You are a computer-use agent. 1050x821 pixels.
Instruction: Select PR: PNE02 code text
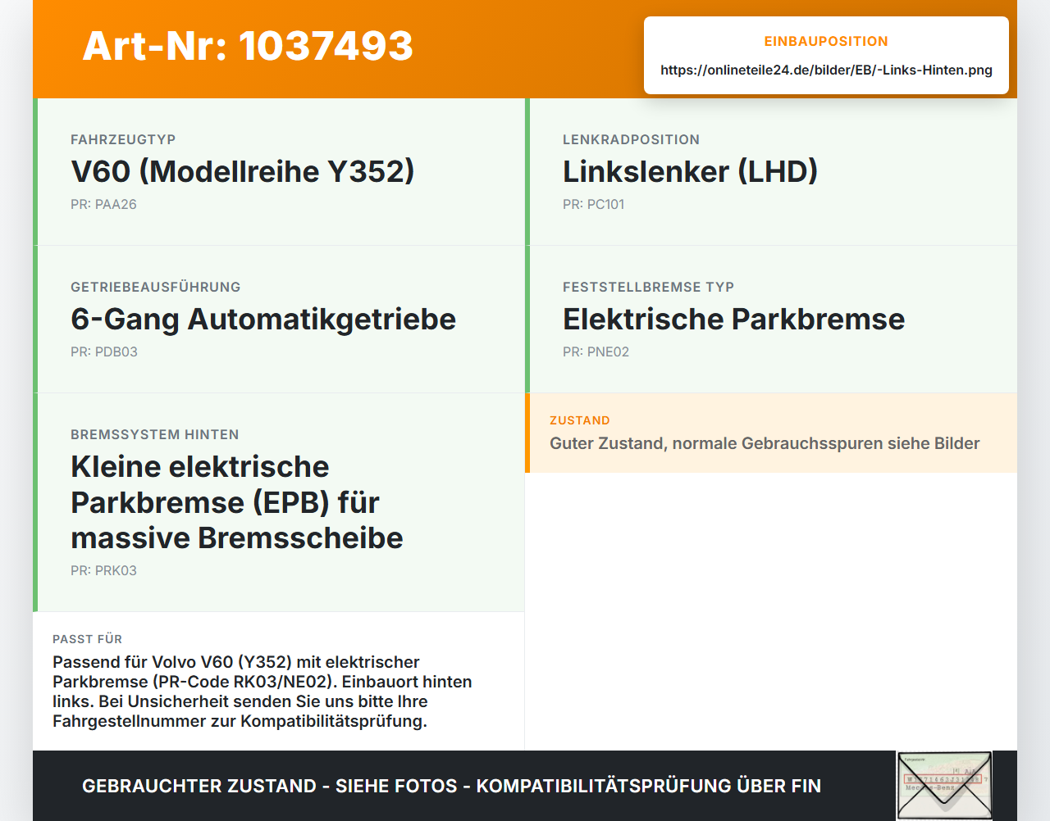coord(596,352)
